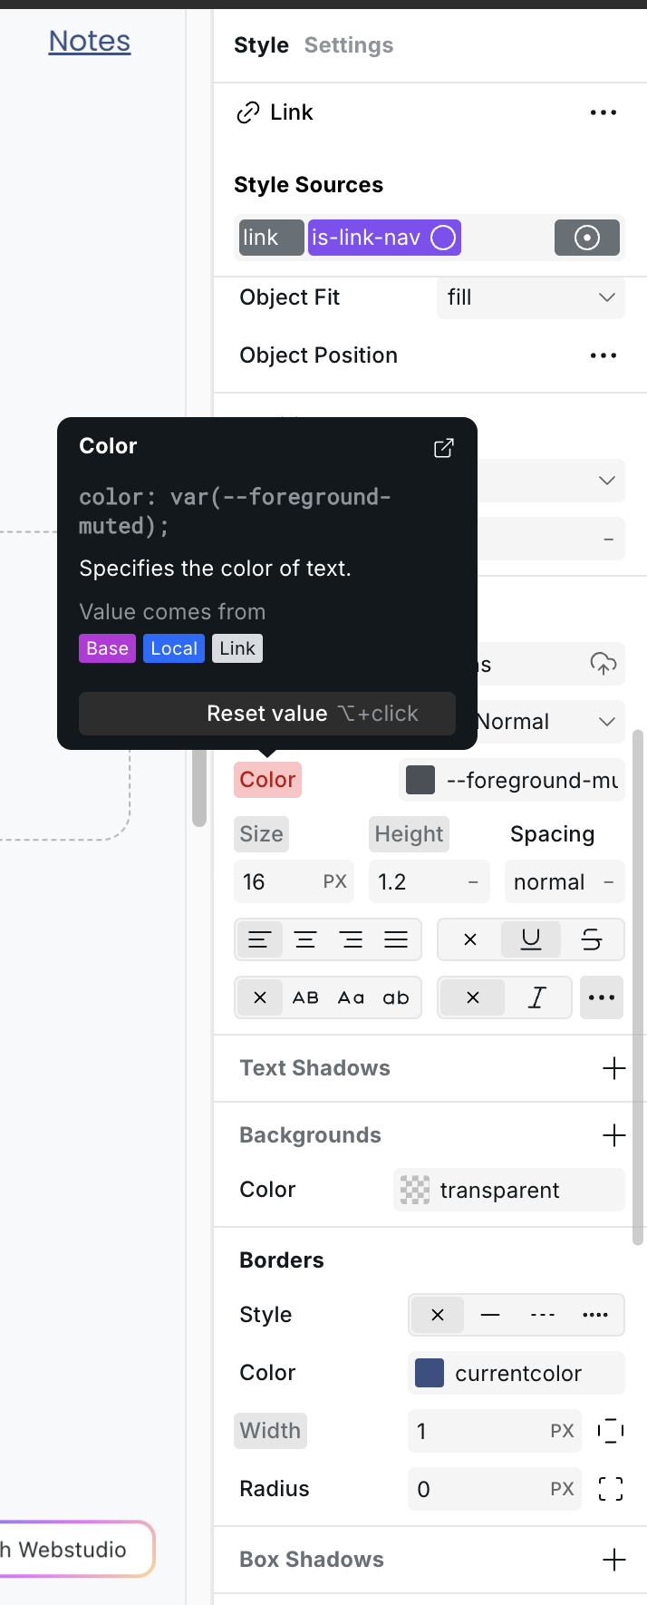Set text transform to capitalize Aa
The image size is (647, 1605).
coord(352,997)
